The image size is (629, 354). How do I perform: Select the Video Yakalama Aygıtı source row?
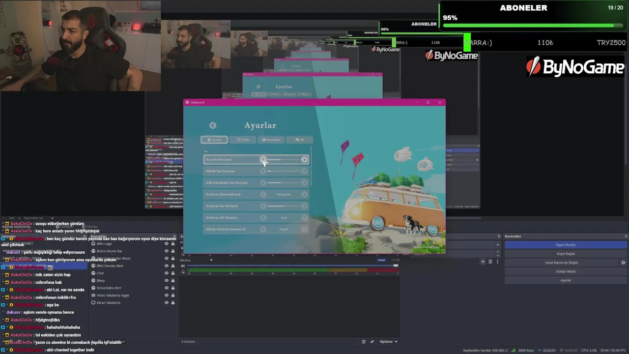(133, 295)
